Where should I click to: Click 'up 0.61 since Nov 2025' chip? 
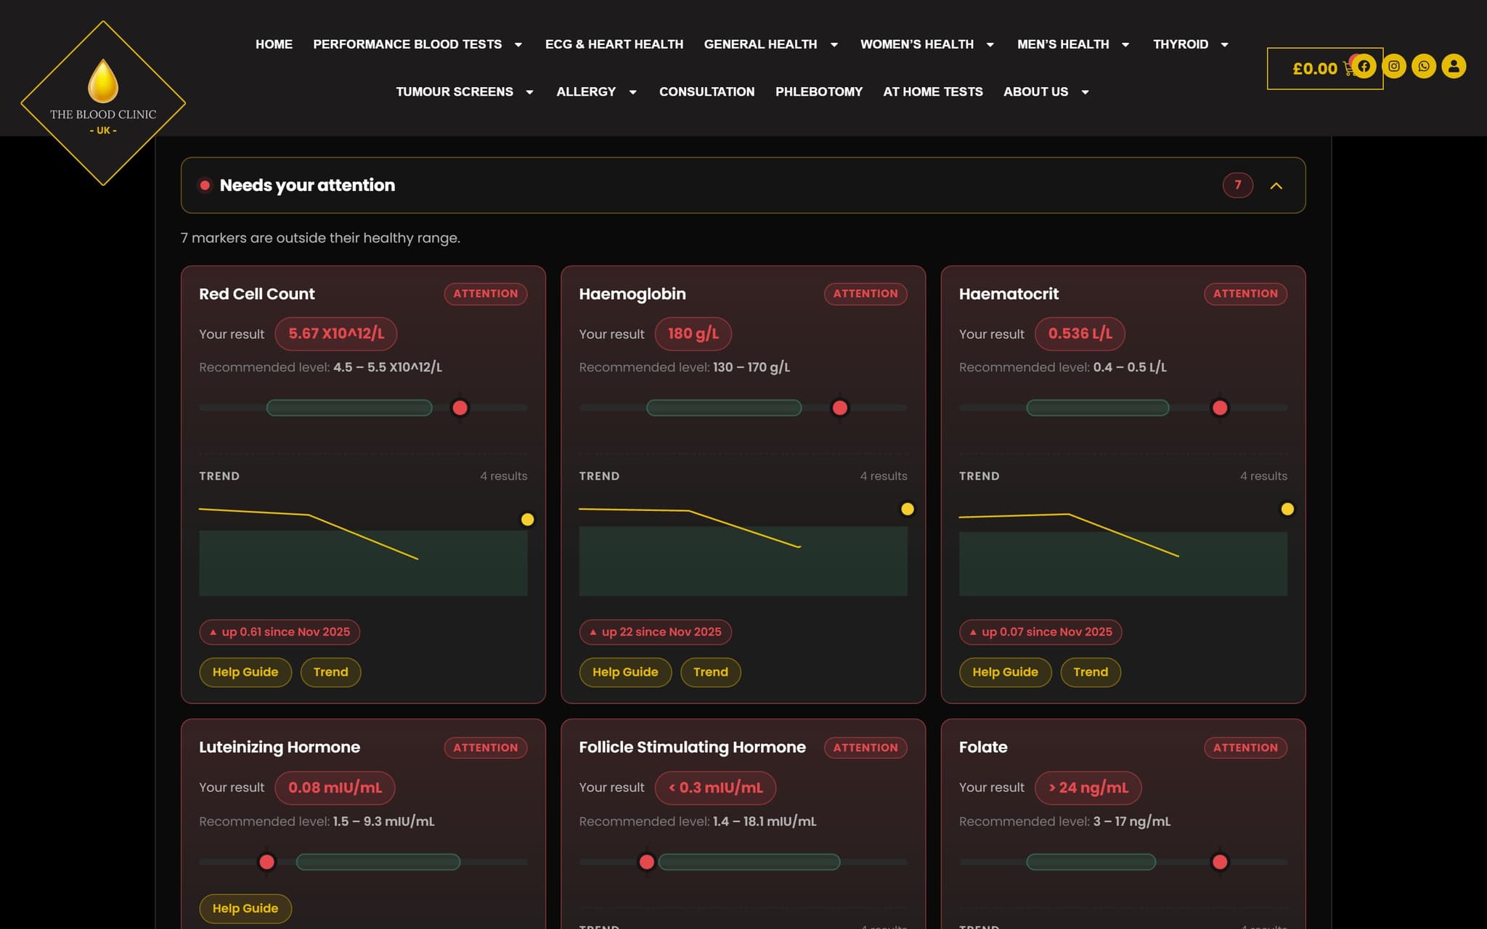280,632
